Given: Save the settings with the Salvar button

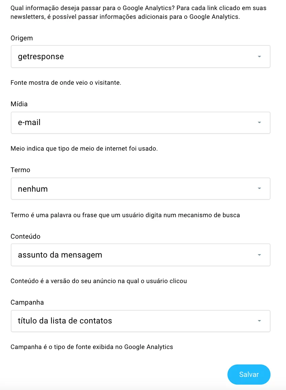Looking at the screenshot, I should 249,374.
